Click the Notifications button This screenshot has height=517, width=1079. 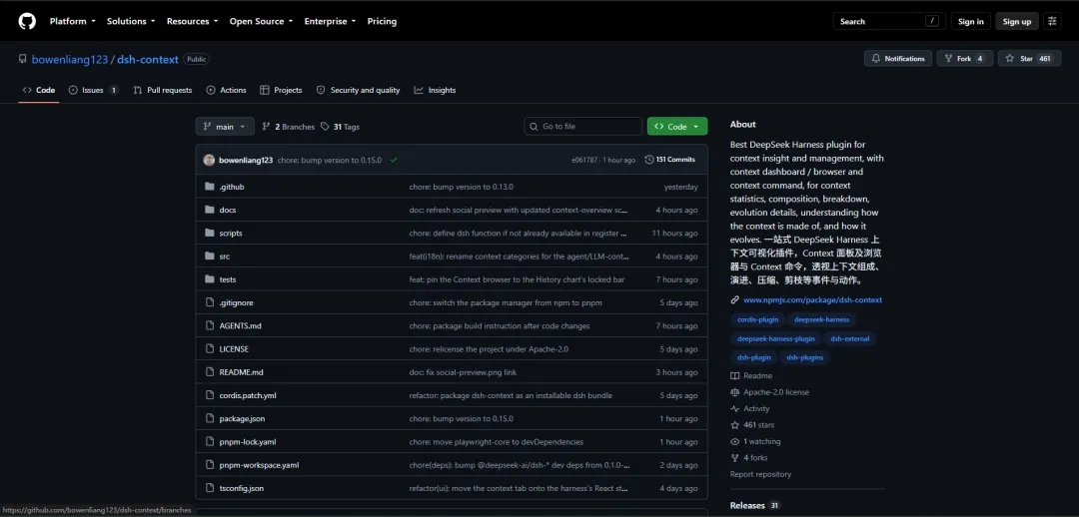pyautogui.click(x=898, y=59)
